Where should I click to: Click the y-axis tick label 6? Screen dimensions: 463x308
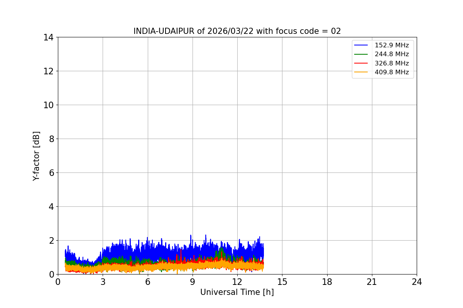[51, 173]
